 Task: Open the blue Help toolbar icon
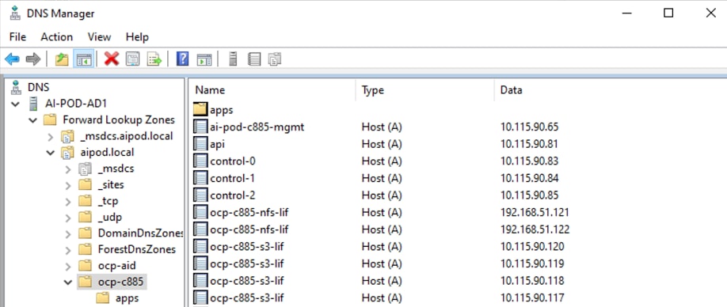(x=183, y=59)
